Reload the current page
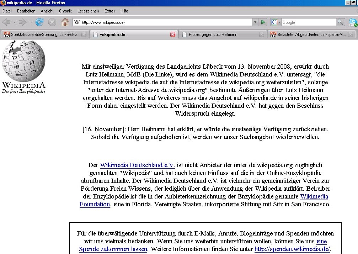Screen dimensions: 358x254 (x=39, y=22)
